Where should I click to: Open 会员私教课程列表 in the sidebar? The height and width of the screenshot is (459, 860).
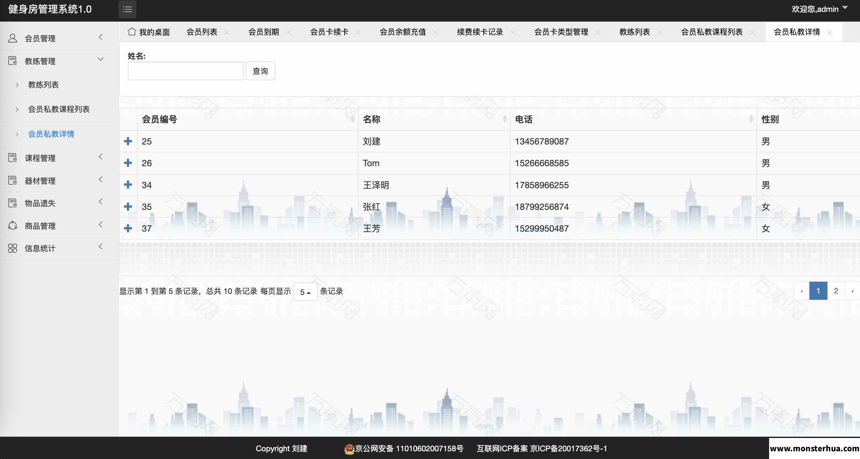click(x=59, y=109)
